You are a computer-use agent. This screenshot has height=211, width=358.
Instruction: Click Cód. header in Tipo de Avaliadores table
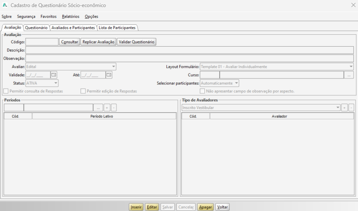click(x=196, y=116)
